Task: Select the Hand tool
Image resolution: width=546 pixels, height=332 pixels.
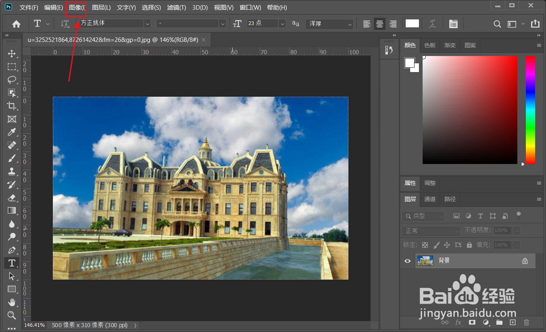Action: (12, 302)
